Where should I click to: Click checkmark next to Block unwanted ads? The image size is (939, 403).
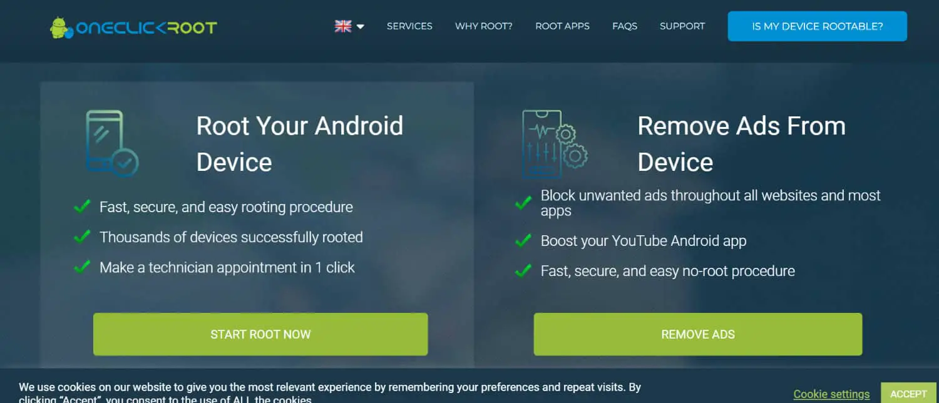(x=523, y=203)
